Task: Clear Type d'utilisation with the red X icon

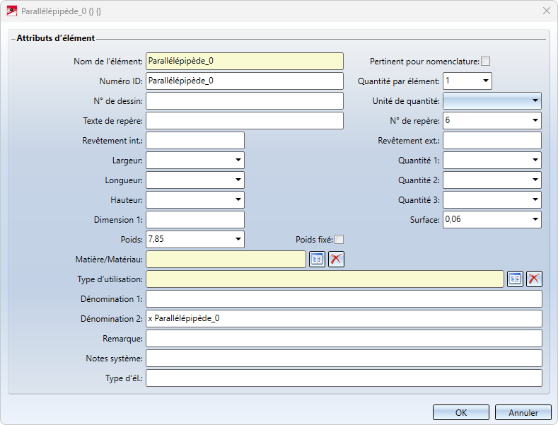Action: (534, 279)
